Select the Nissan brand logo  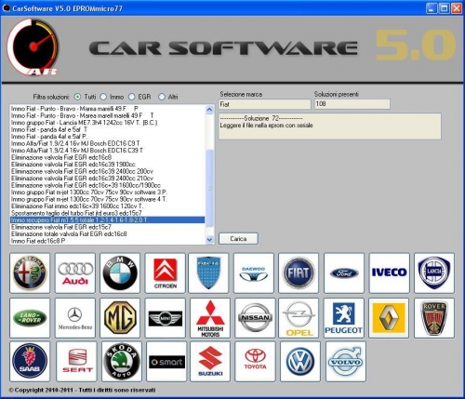point(255,318)
